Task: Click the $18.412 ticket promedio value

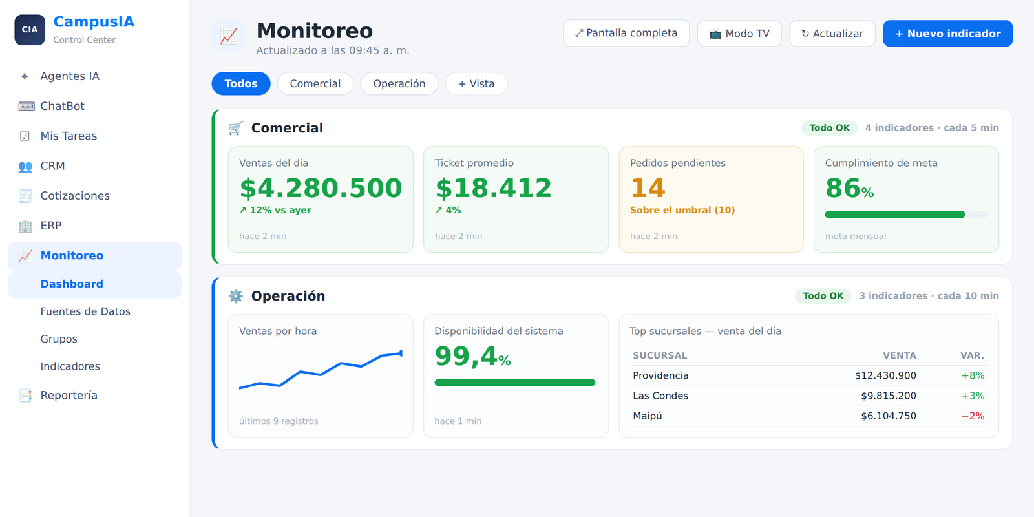Action: (x=494, y=188)
